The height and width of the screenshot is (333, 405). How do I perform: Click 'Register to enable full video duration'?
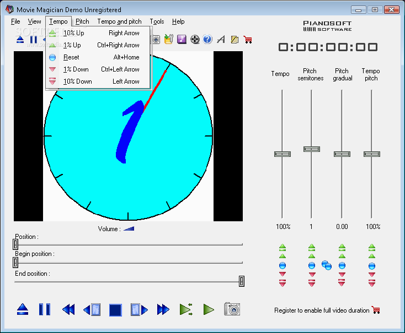322,310
